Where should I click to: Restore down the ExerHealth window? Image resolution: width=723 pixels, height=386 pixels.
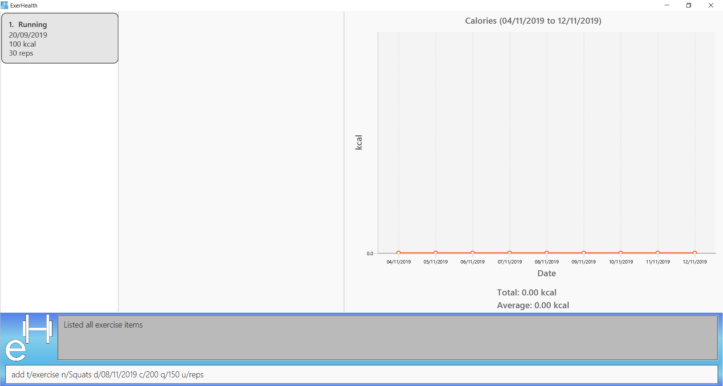(x=689, y=5)
